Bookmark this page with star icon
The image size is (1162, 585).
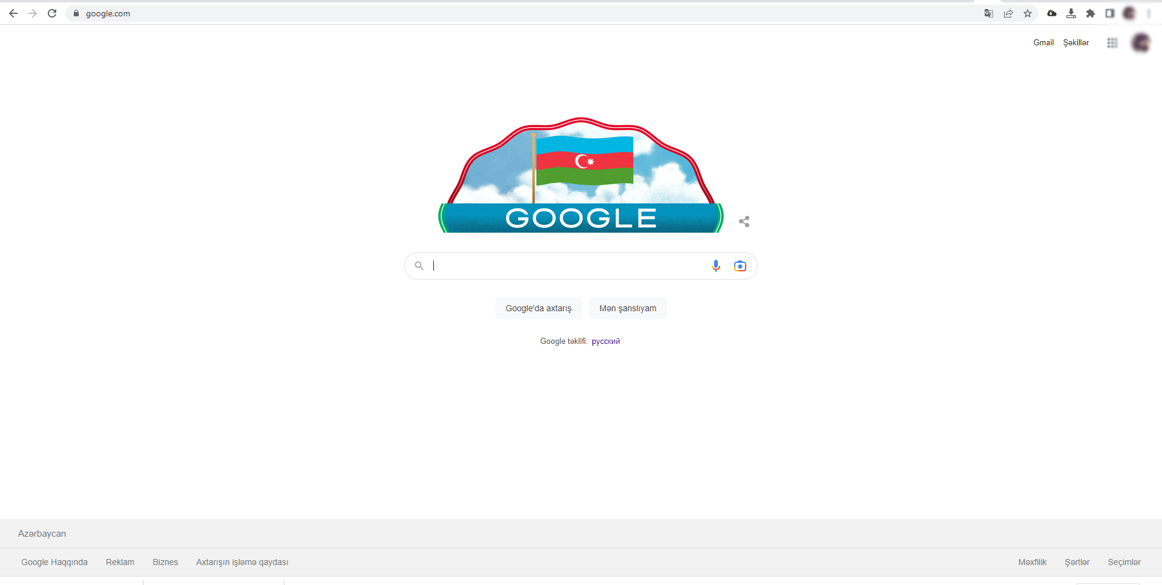[1028, 13]
